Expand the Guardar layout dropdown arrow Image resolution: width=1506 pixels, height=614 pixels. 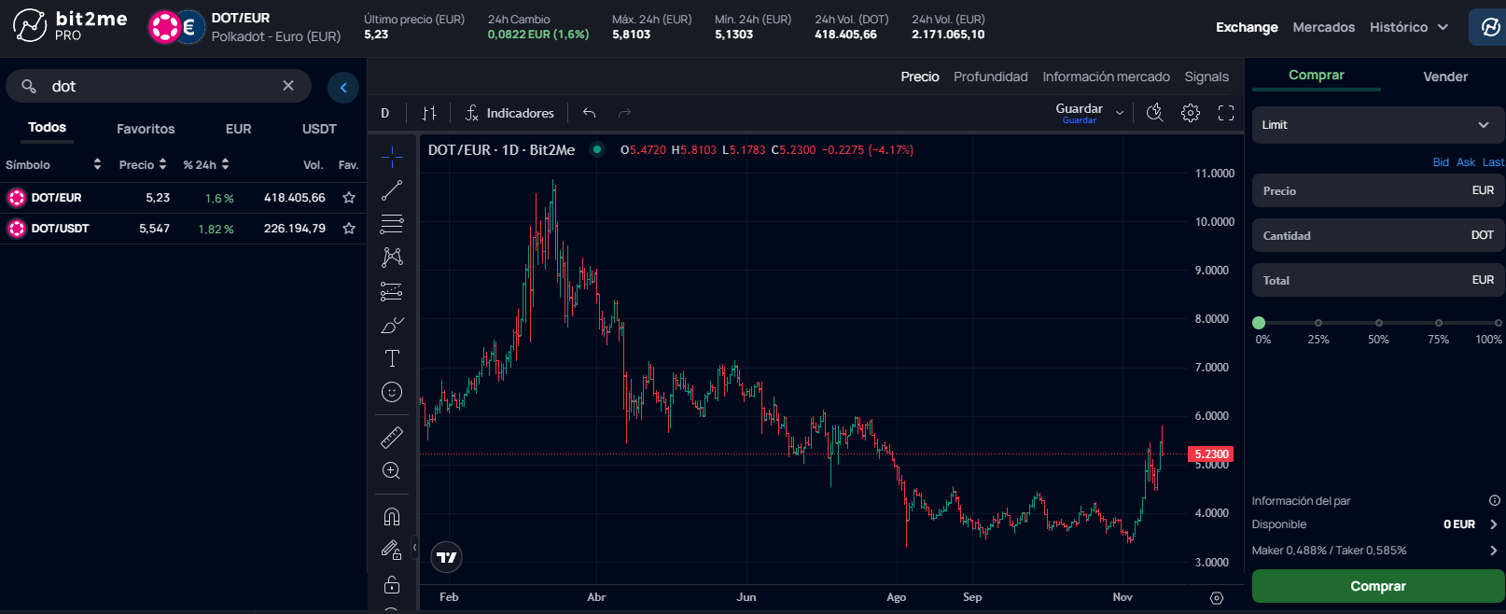(x=1120, y=114)
